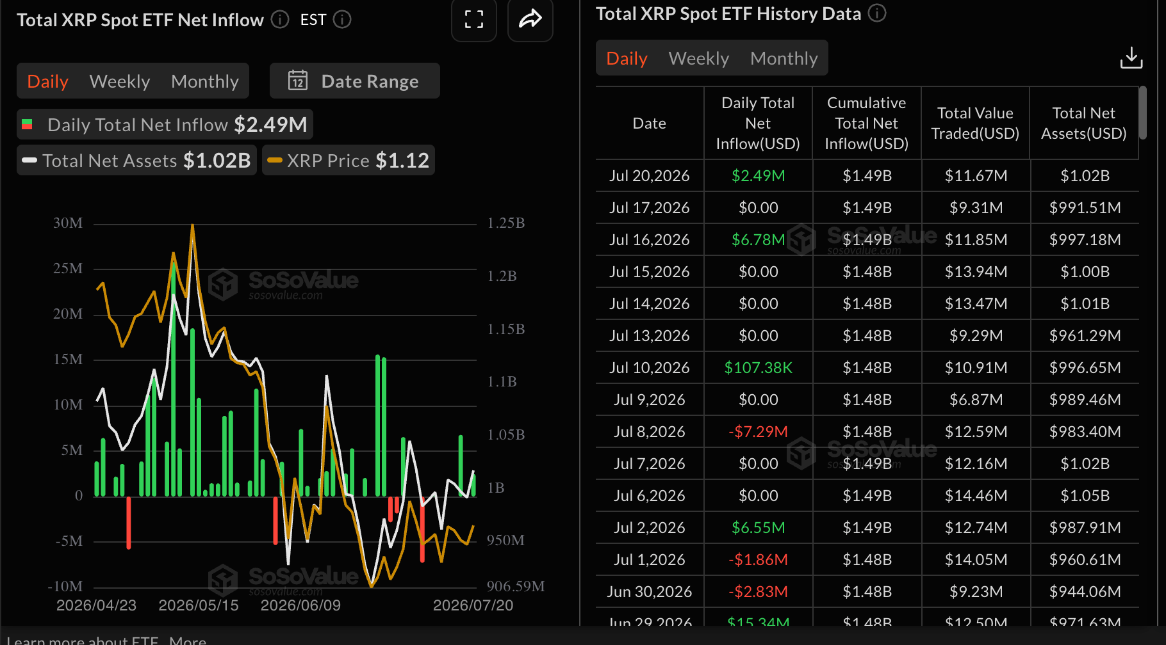Click the white Total Net Assets swatch

(29, 160)
